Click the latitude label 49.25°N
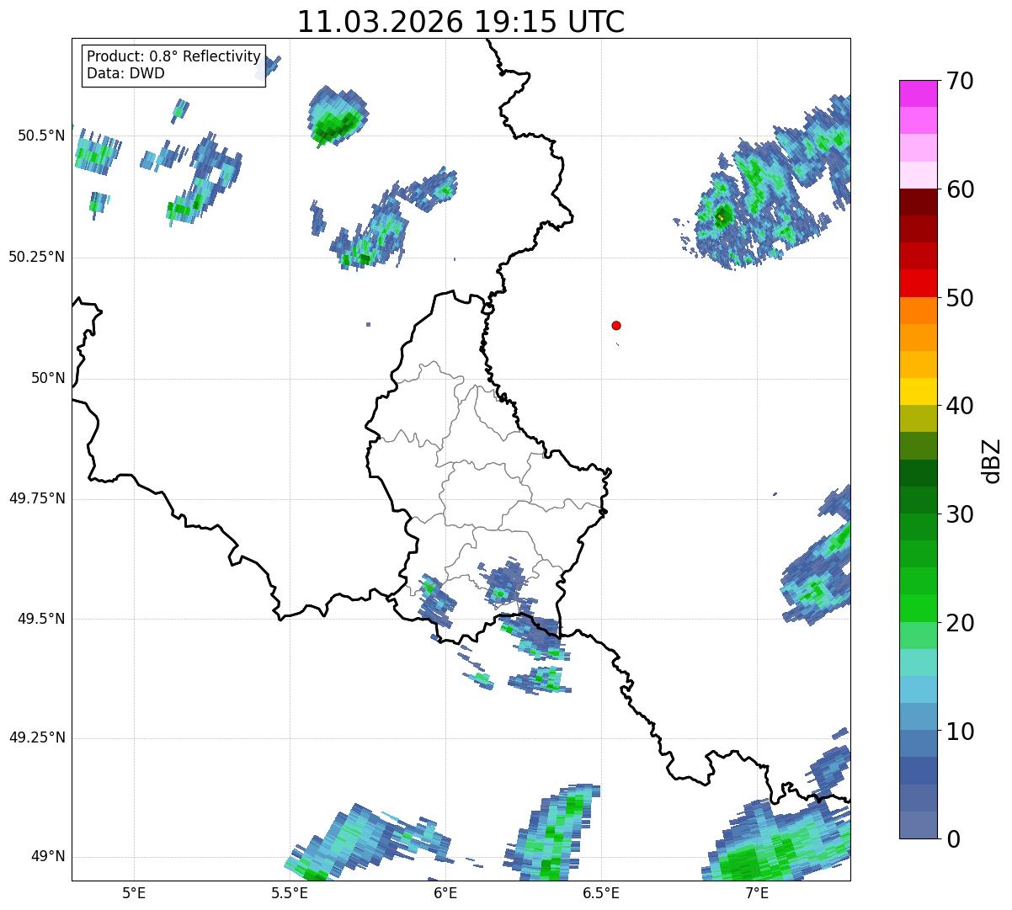Viewport: 1012px width, 910px height. 36,737
